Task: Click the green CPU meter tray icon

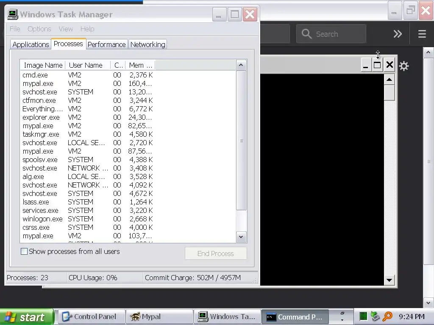Action: pos(363,317)
